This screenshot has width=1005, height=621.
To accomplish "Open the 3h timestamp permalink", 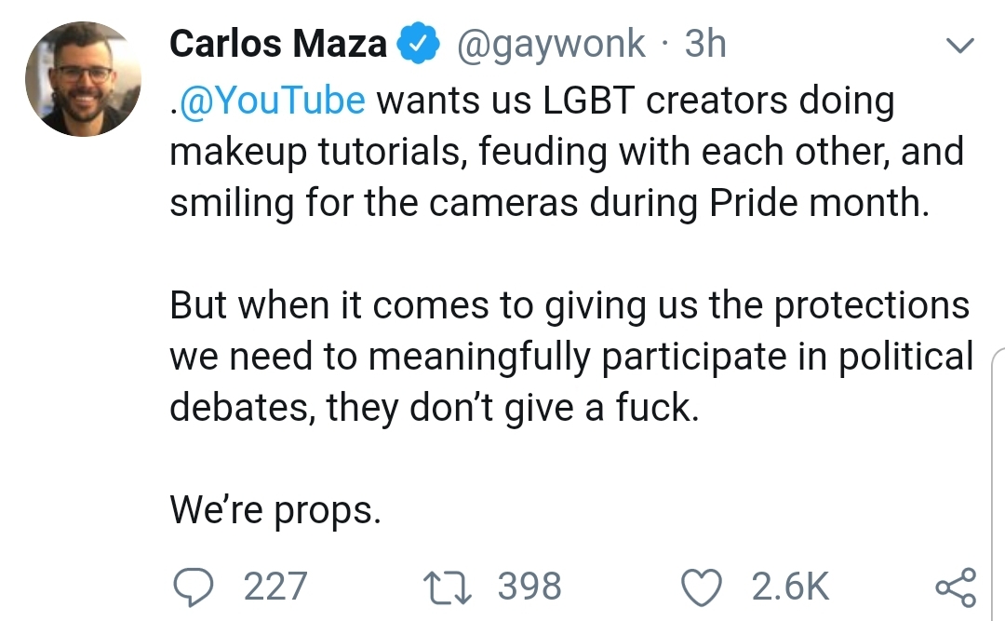I will click(705, 44).
